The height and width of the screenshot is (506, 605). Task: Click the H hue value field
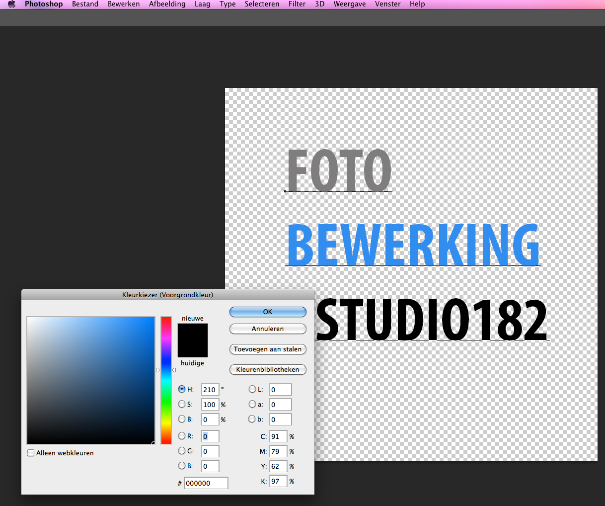pos(210,390)
